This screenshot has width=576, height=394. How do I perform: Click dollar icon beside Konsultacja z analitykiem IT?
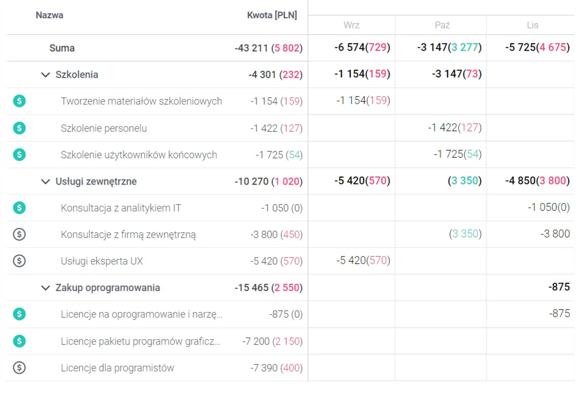[x=19, y=208]
